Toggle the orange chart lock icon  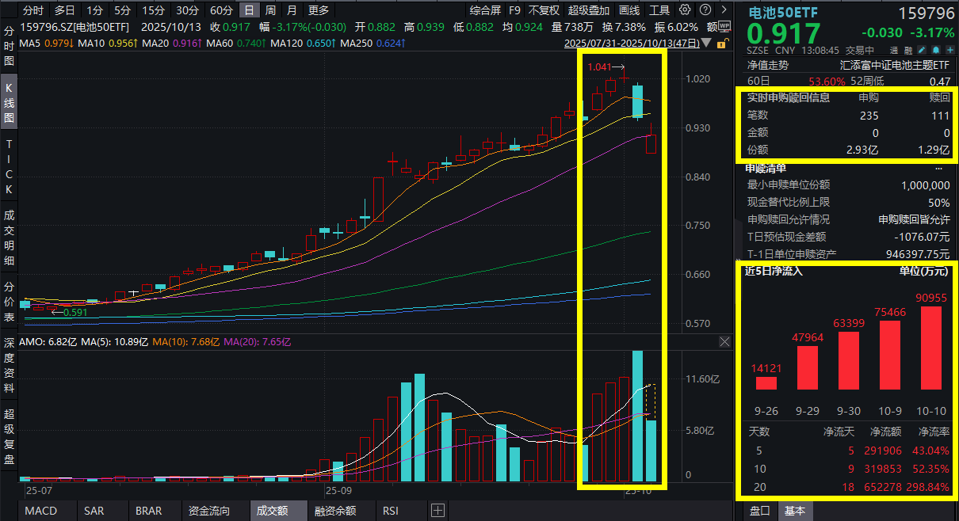[x=720, y=43]
